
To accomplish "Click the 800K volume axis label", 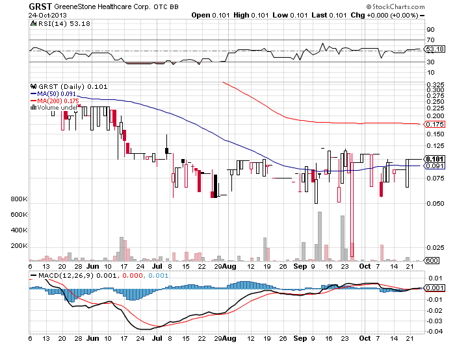I will point(19,199).
